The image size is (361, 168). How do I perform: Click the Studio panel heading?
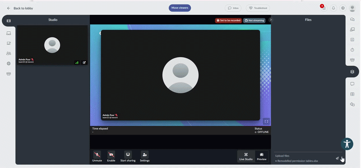coord(53,20)
